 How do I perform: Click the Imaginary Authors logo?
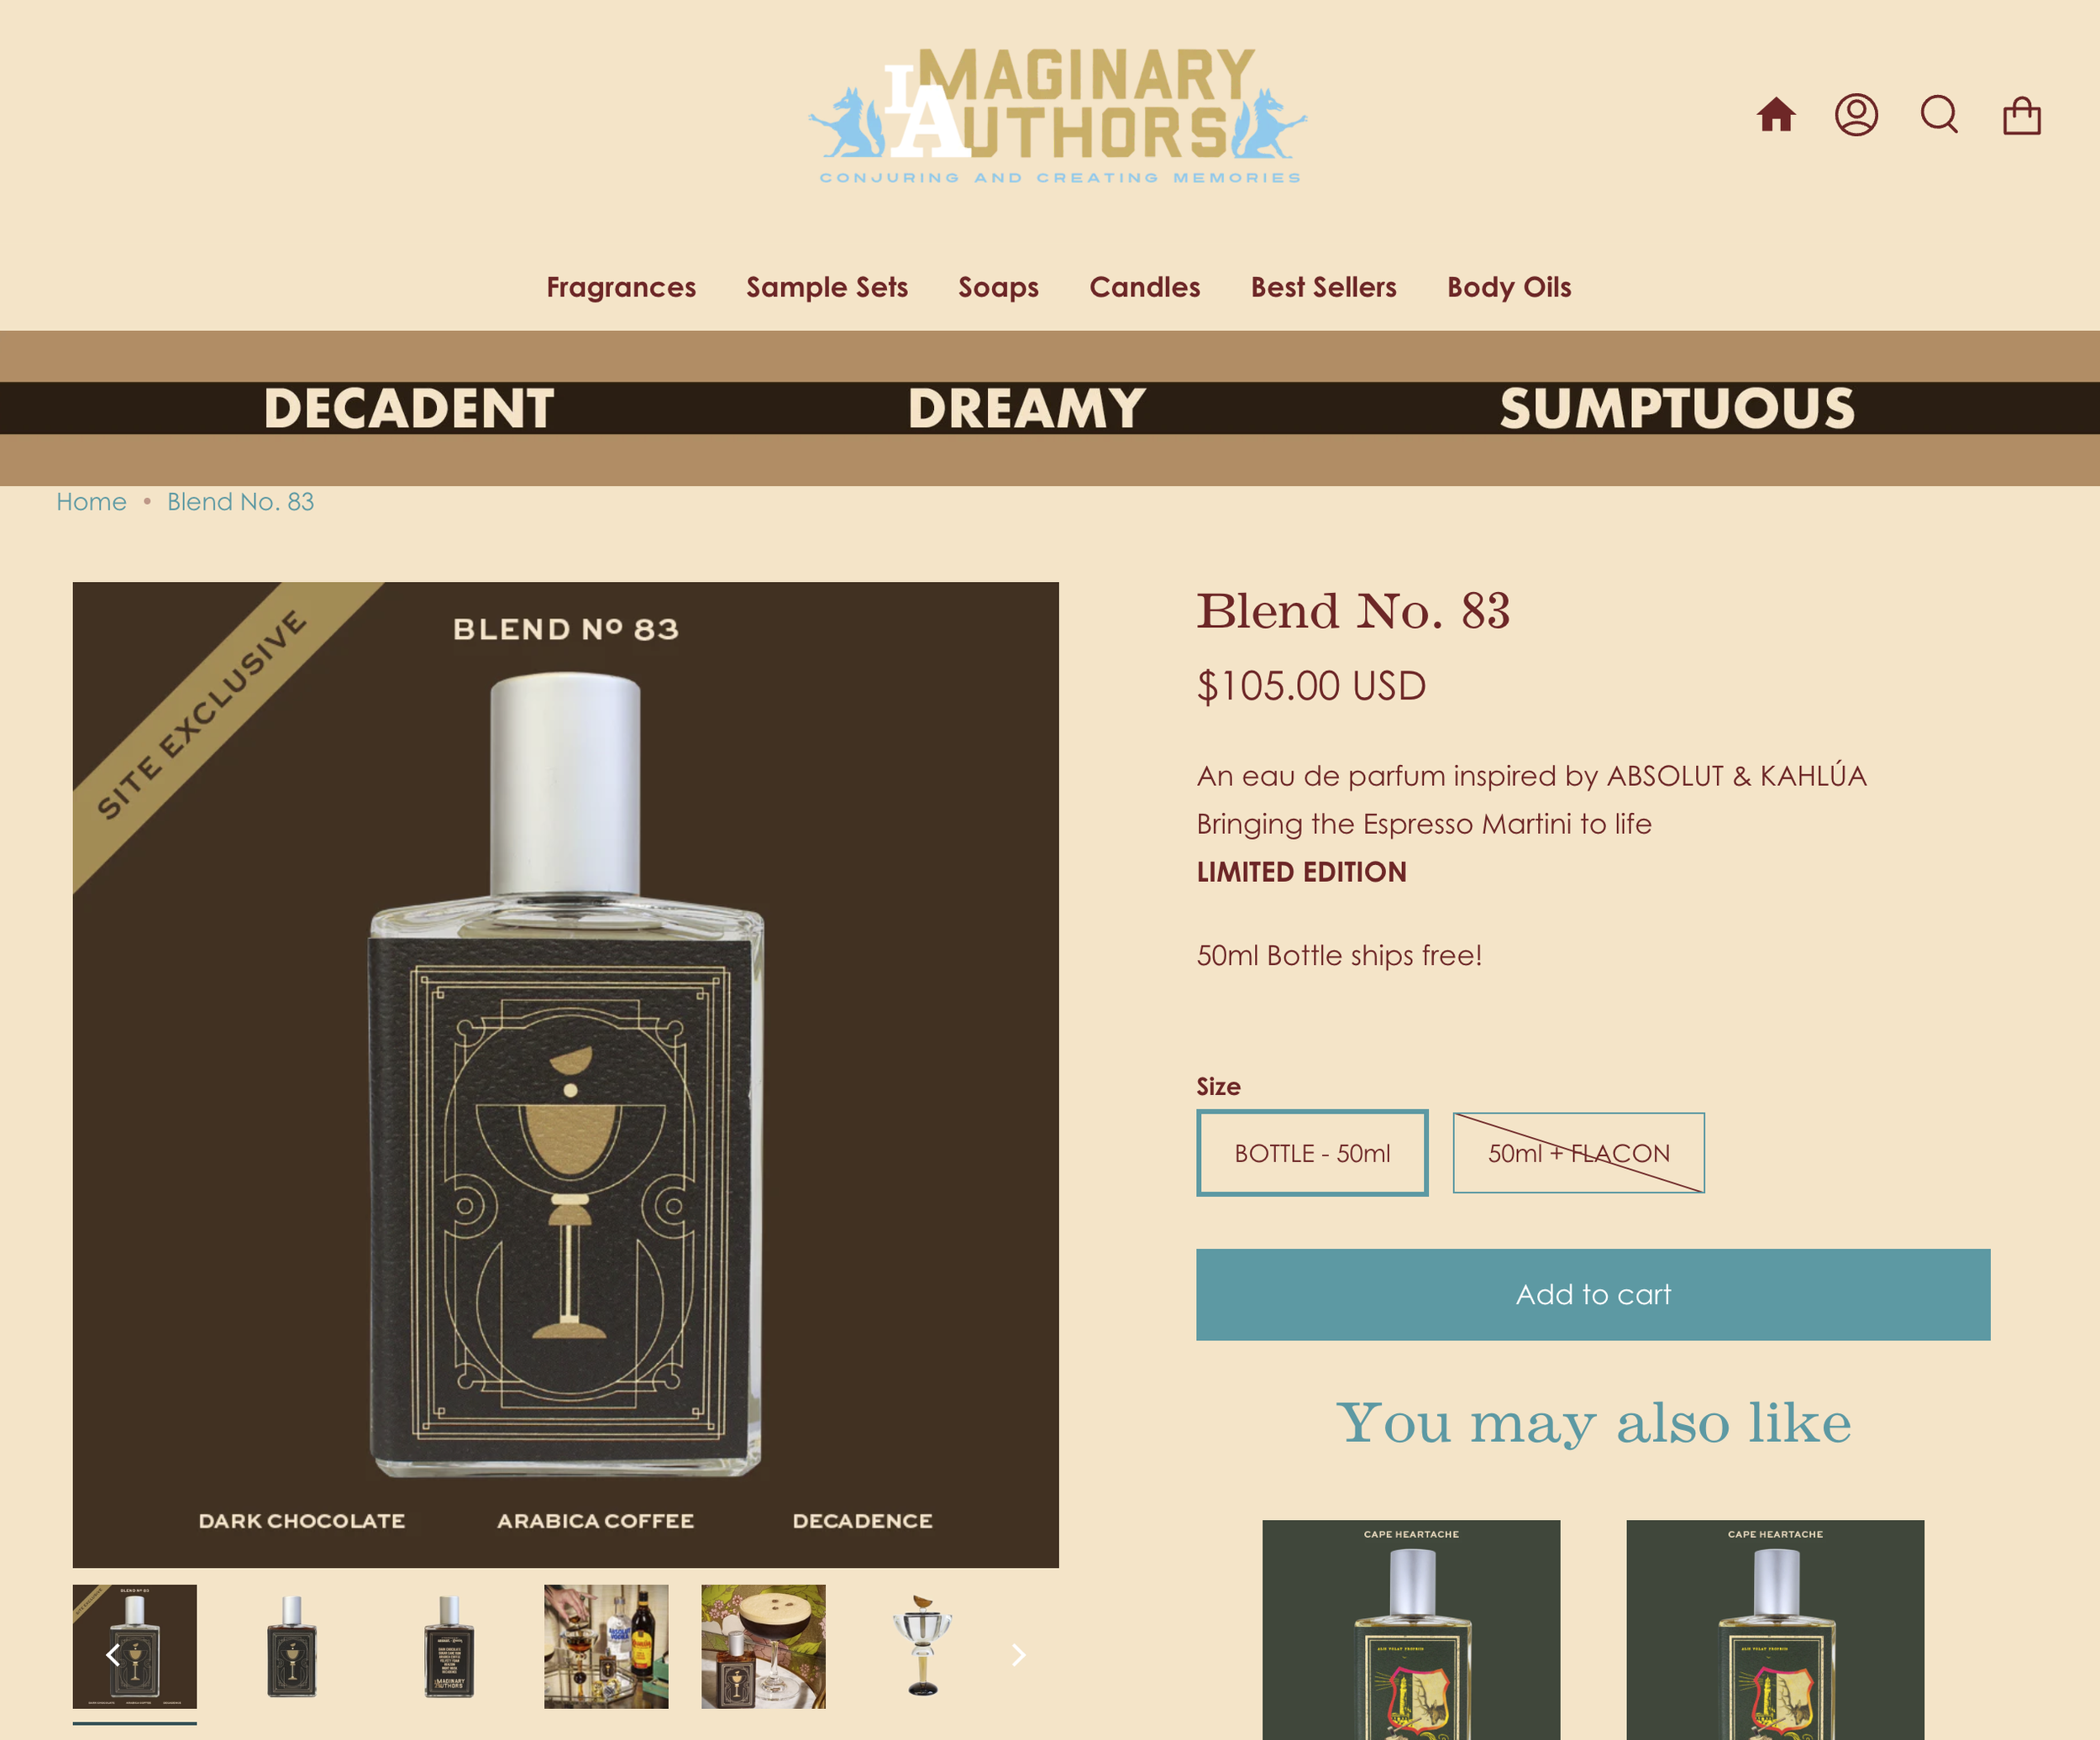(1058, 116)
